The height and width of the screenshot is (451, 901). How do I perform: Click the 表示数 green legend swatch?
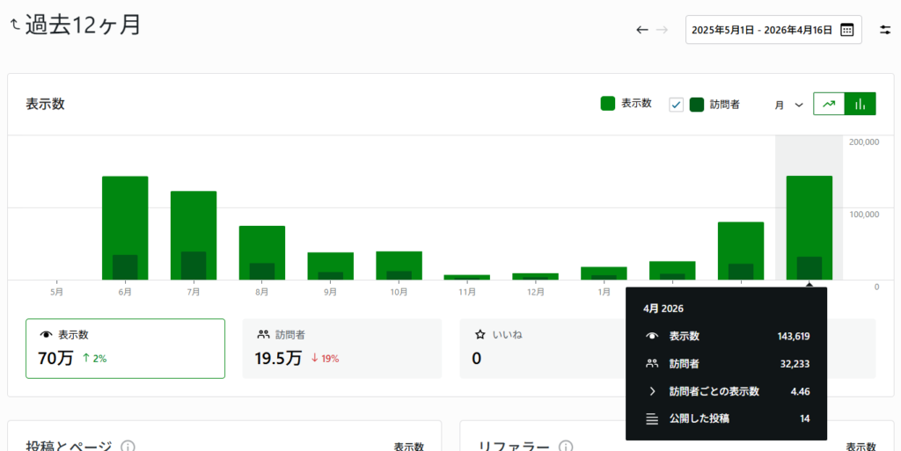pos(607,104)
